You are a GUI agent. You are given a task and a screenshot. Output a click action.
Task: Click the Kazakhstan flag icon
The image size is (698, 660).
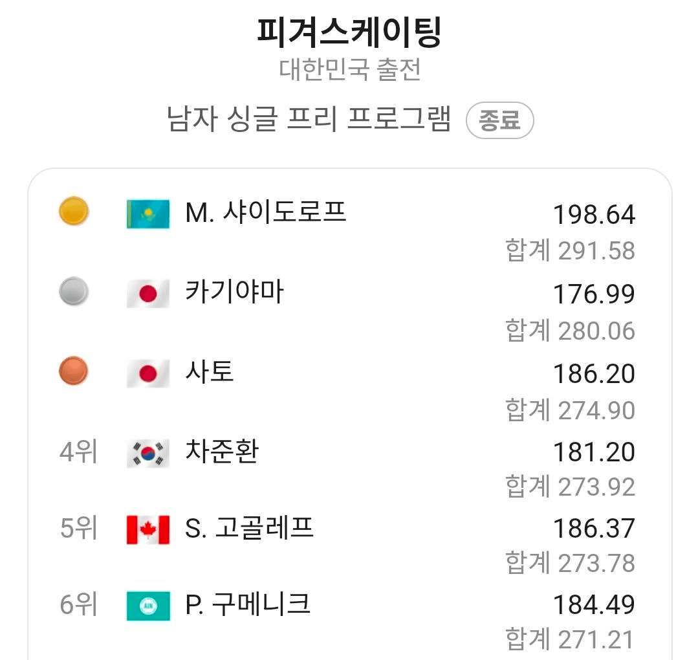pos(148,214)
